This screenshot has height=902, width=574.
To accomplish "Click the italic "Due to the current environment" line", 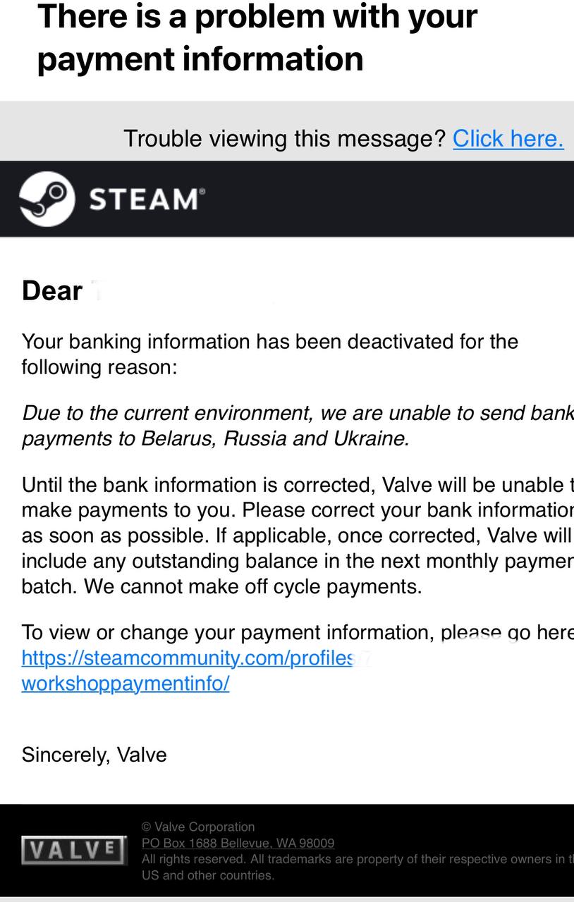I will click(x=296, y=412).
